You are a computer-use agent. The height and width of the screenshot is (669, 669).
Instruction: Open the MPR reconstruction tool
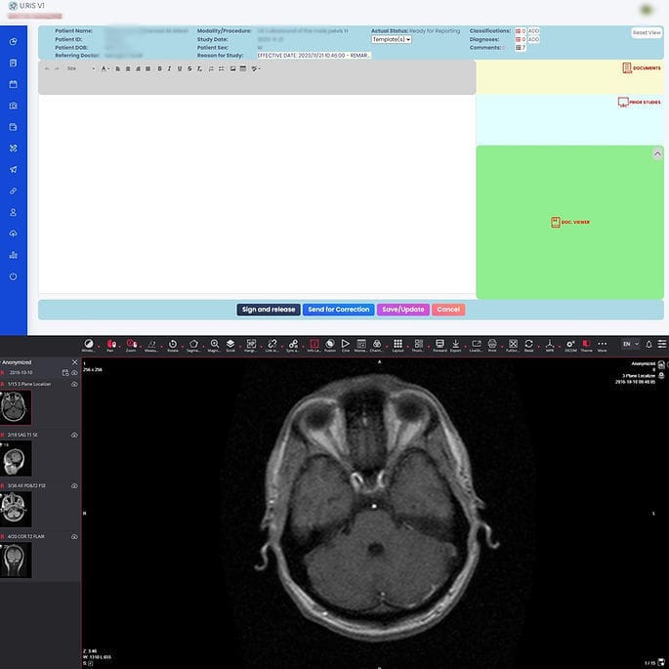pos(550,345)
